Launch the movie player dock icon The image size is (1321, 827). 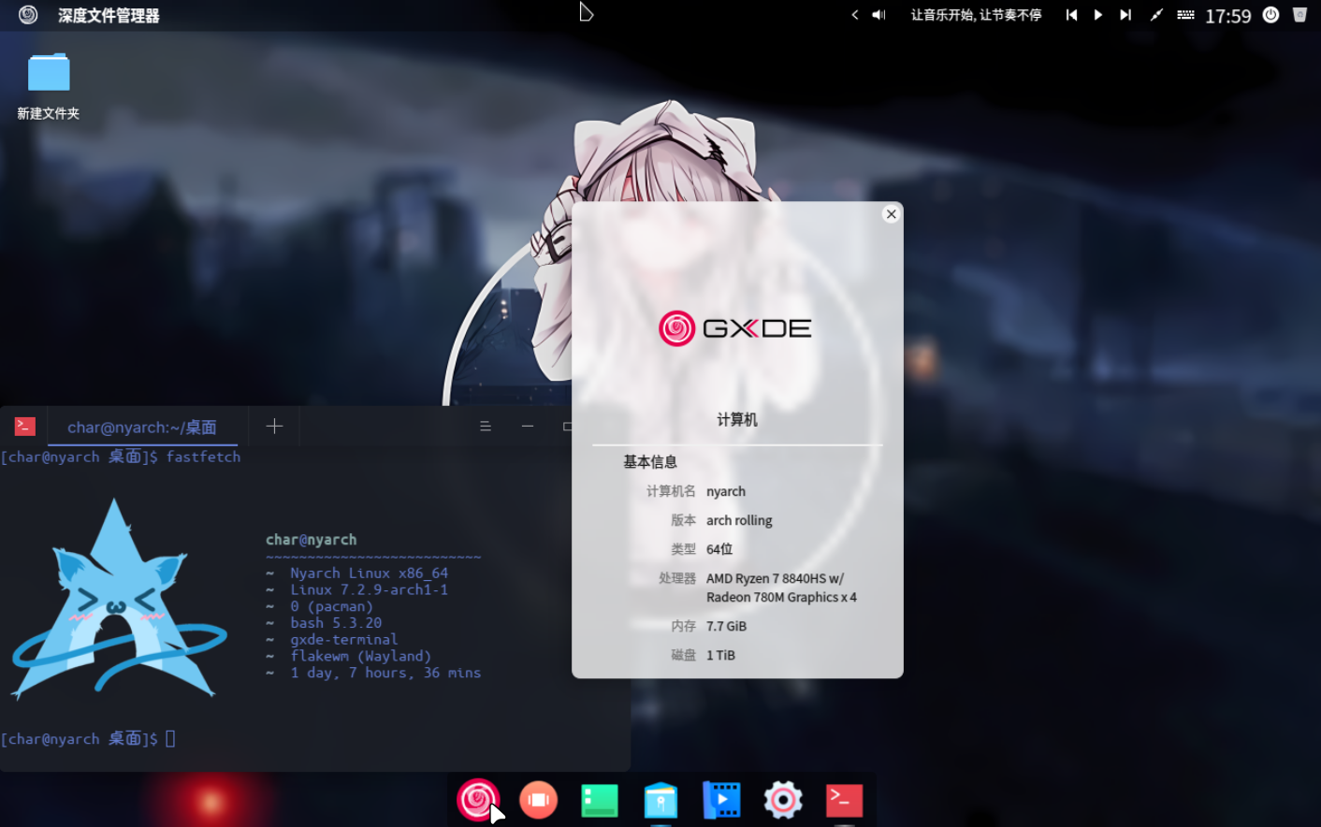pyautogui.click(x=721, y=800)
